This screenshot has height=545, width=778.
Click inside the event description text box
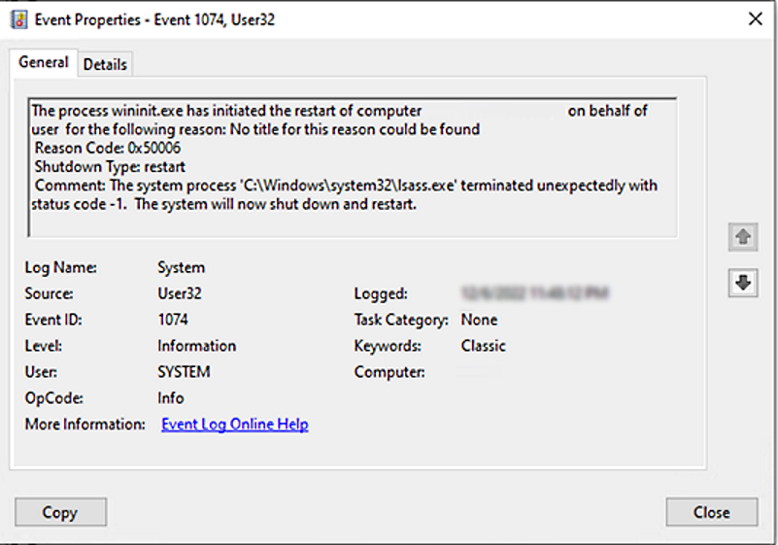[x=353, y=167]
